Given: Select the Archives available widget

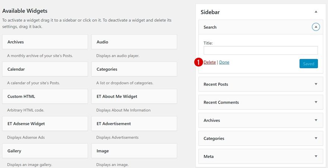Looking at the screenshot, I should [x=45, y=42].
